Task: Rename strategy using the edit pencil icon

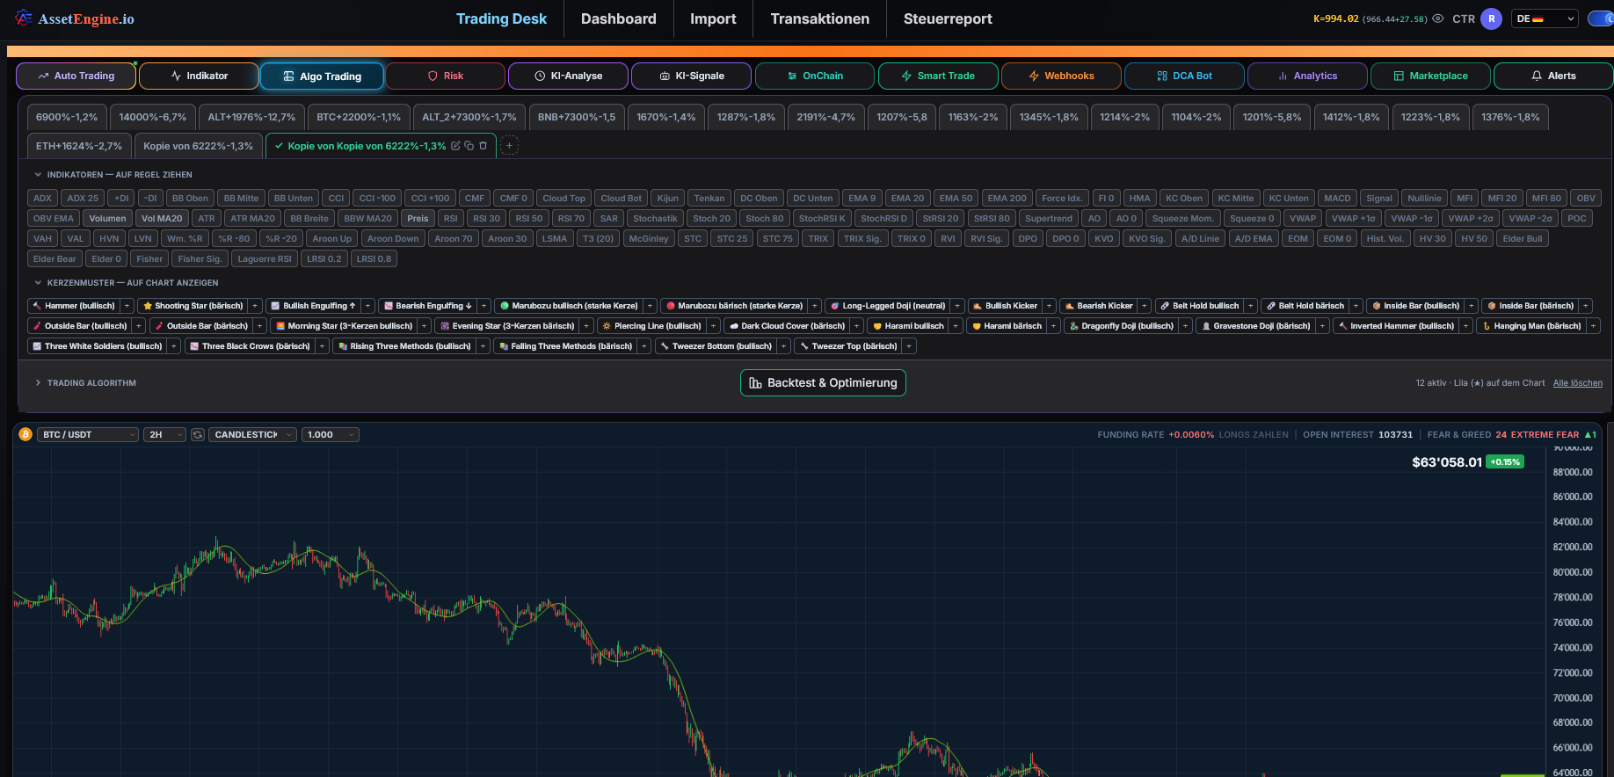Action: point(455,146)
